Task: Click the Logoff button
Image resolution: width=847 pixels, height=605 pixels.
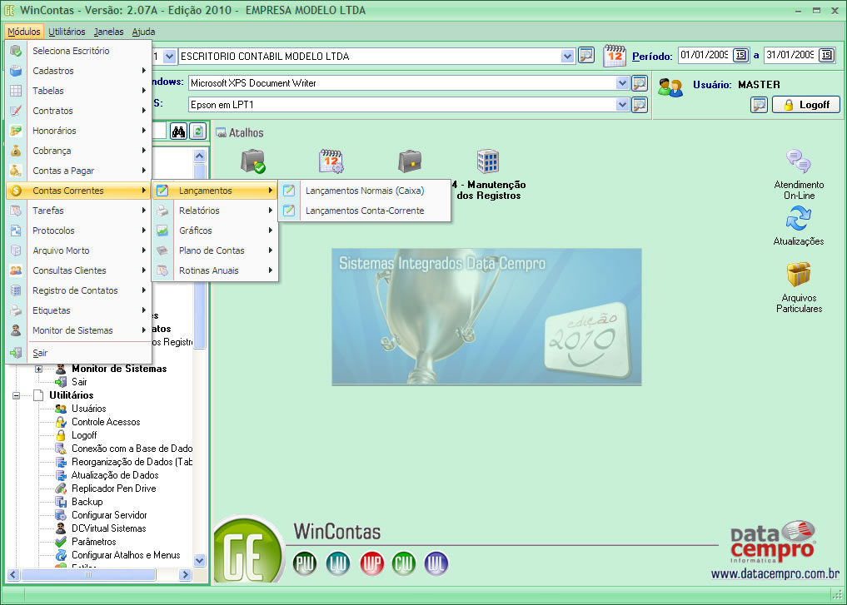Action: click(x=806, y=105)
